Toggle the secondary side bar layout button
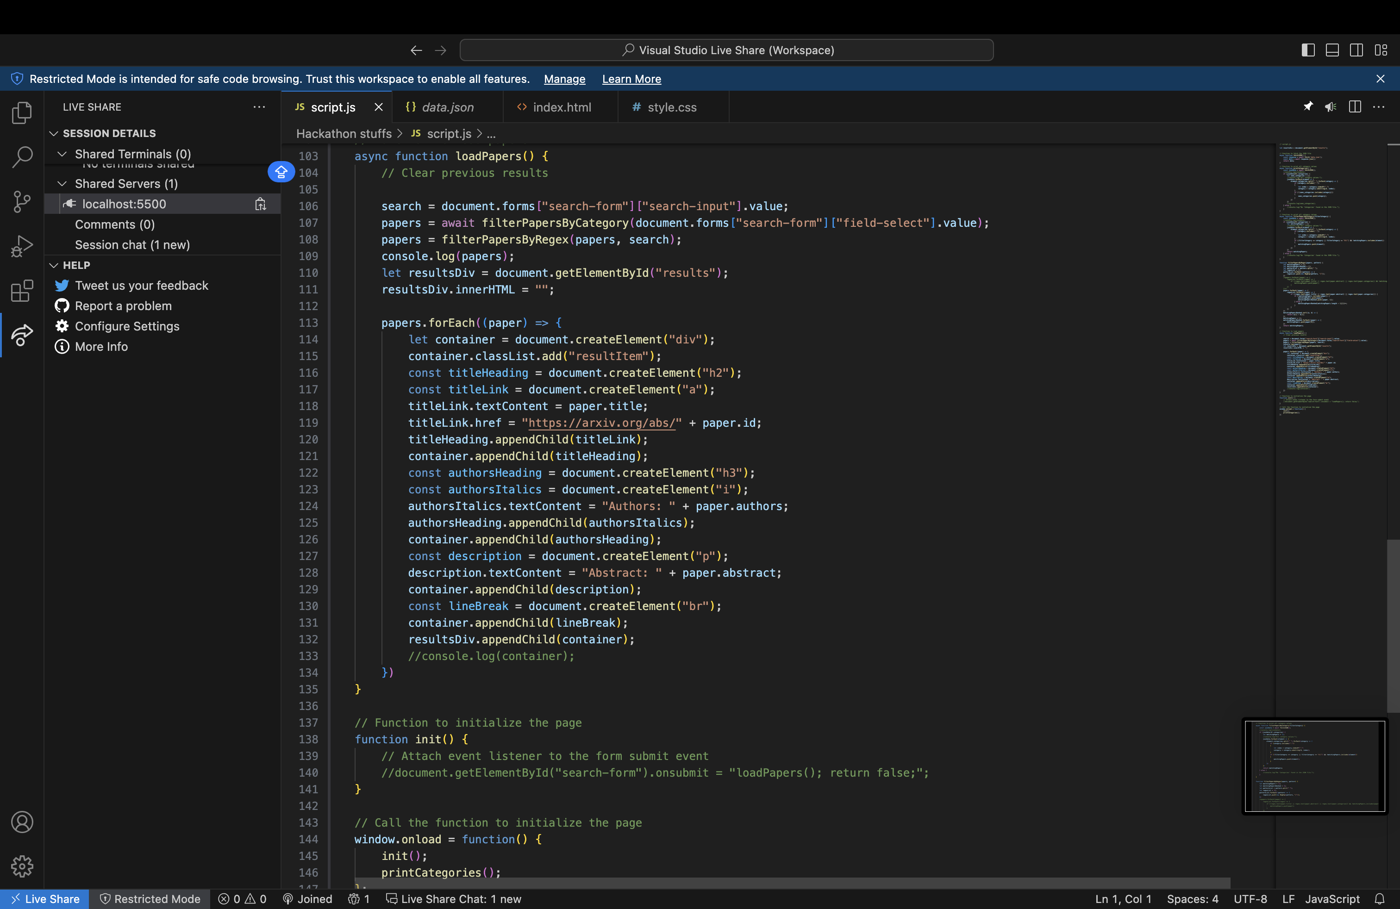This screenshot has height=909, width=1400. pyautogui.click(x=1356, y=50)
